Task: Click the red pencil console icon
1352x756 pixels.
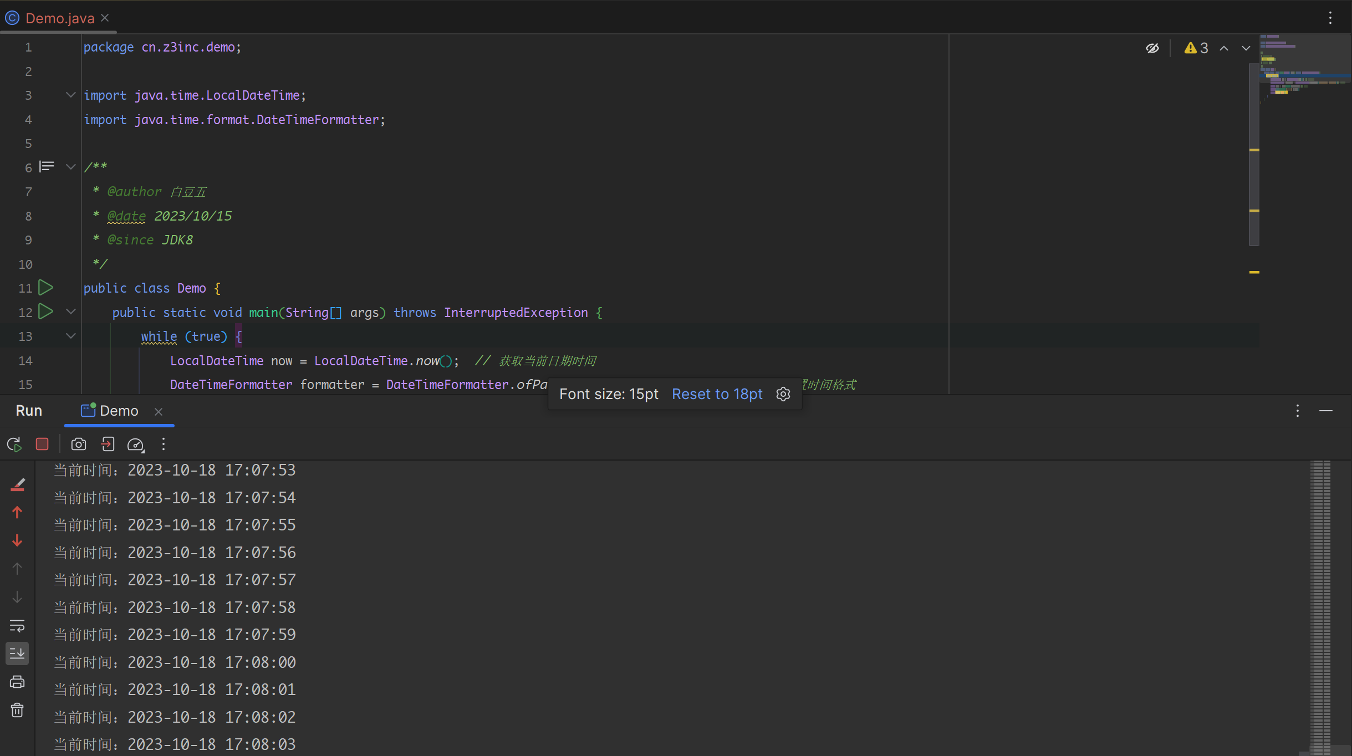Action: (18, 485)
